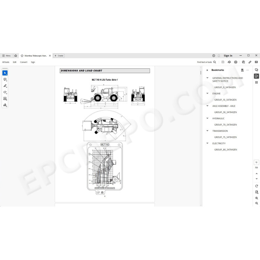Click the page display settings icon
The height and width of the screenshot is (260, 260).
pyautogui.click(x=257, y=192)
